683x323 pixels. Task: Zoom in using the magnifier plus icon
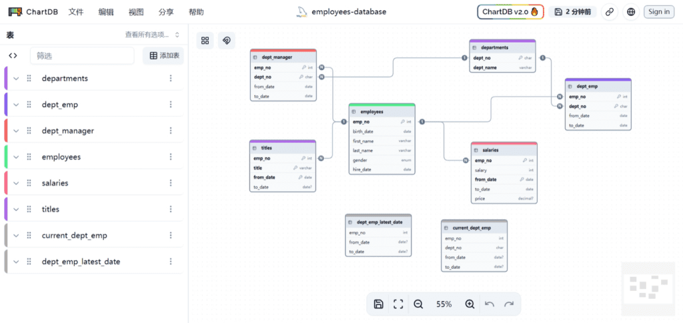470,304
